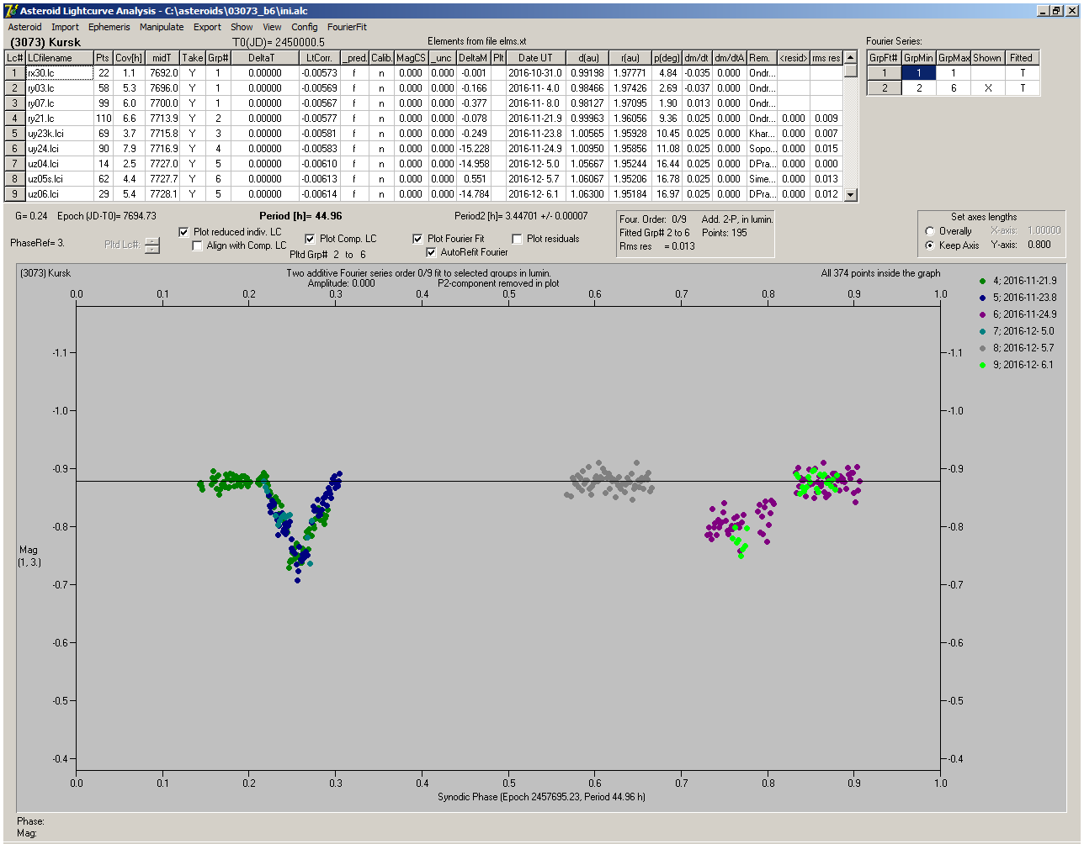Open the Show menu
The height and width of the screenshot is (844, 1084).
[x=242, y=27]
